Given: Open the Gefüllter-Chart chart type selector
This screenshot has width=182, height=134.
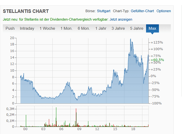Looking at the screenshot, I should (x=142, y=11).
